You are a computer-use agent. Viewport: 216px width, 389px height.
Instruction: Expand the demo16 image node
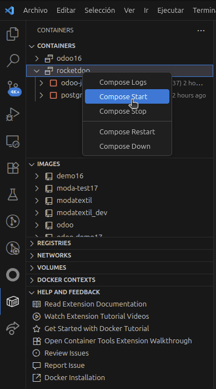click(37, 176)
